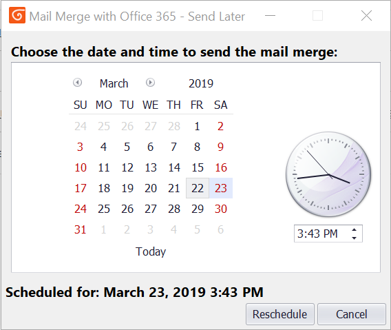Image resolution: width=391 pixels, height=330 pixels.
Task: Click the Cancel button
Action: coord(352,314)
